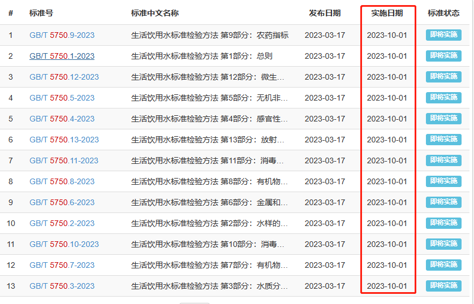Click 即将实施 badge for GB/T 5750.2-2023

coord(443,223)
